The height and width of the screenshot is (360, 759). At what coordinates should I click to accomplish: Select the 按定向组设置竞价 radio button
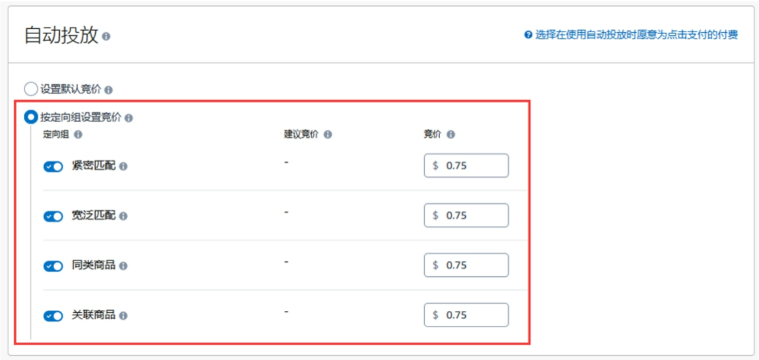31,118
